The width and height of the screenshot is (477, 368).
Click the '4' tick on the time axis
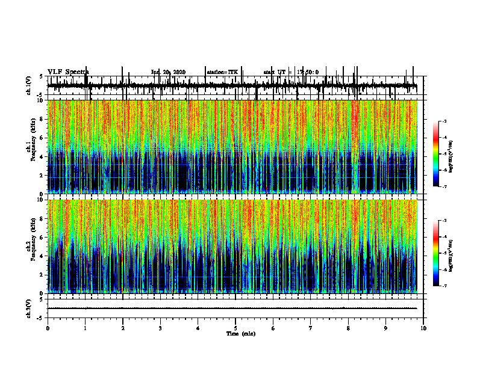tap(198, 328)
